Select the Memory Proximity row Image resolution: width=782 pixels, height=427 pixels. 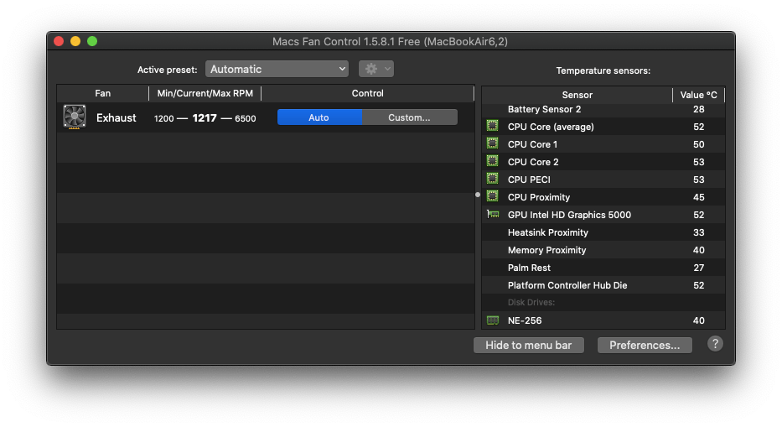point(603,250)
